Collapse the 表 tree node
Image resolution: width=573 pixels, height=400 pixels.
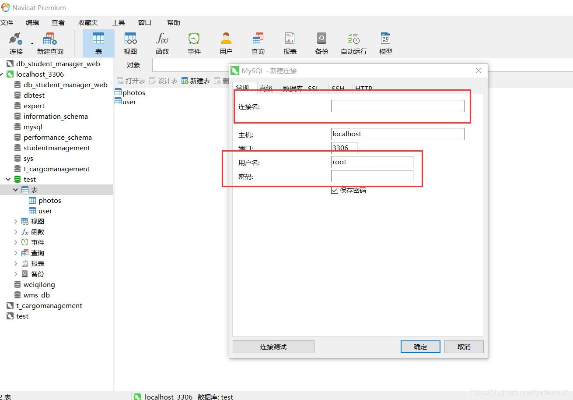(16, 190)
